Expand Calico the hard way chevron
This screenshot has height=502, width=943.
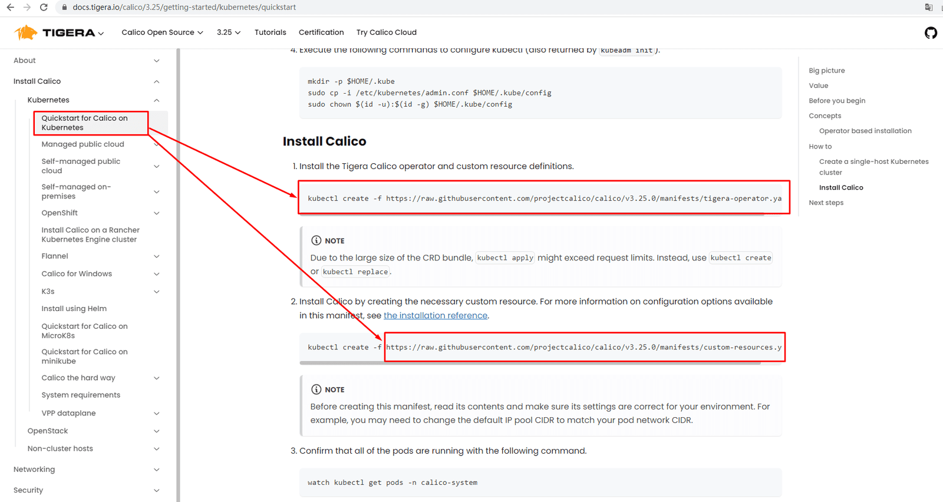157,378
